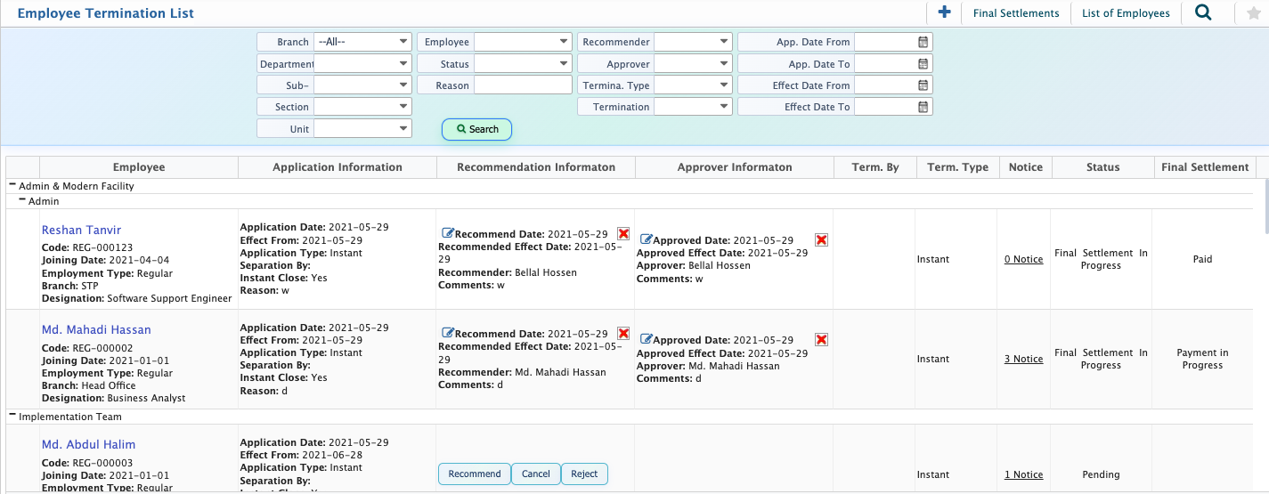
Task: Click the Approver Informaton column header
Action: [735, 167]
